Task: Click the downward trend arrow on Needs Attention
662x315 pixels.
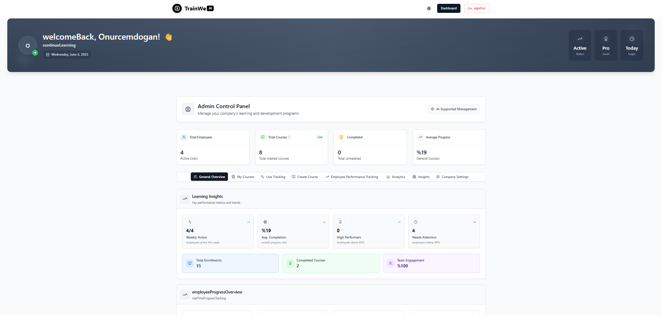Action: [x=474, y=222]
